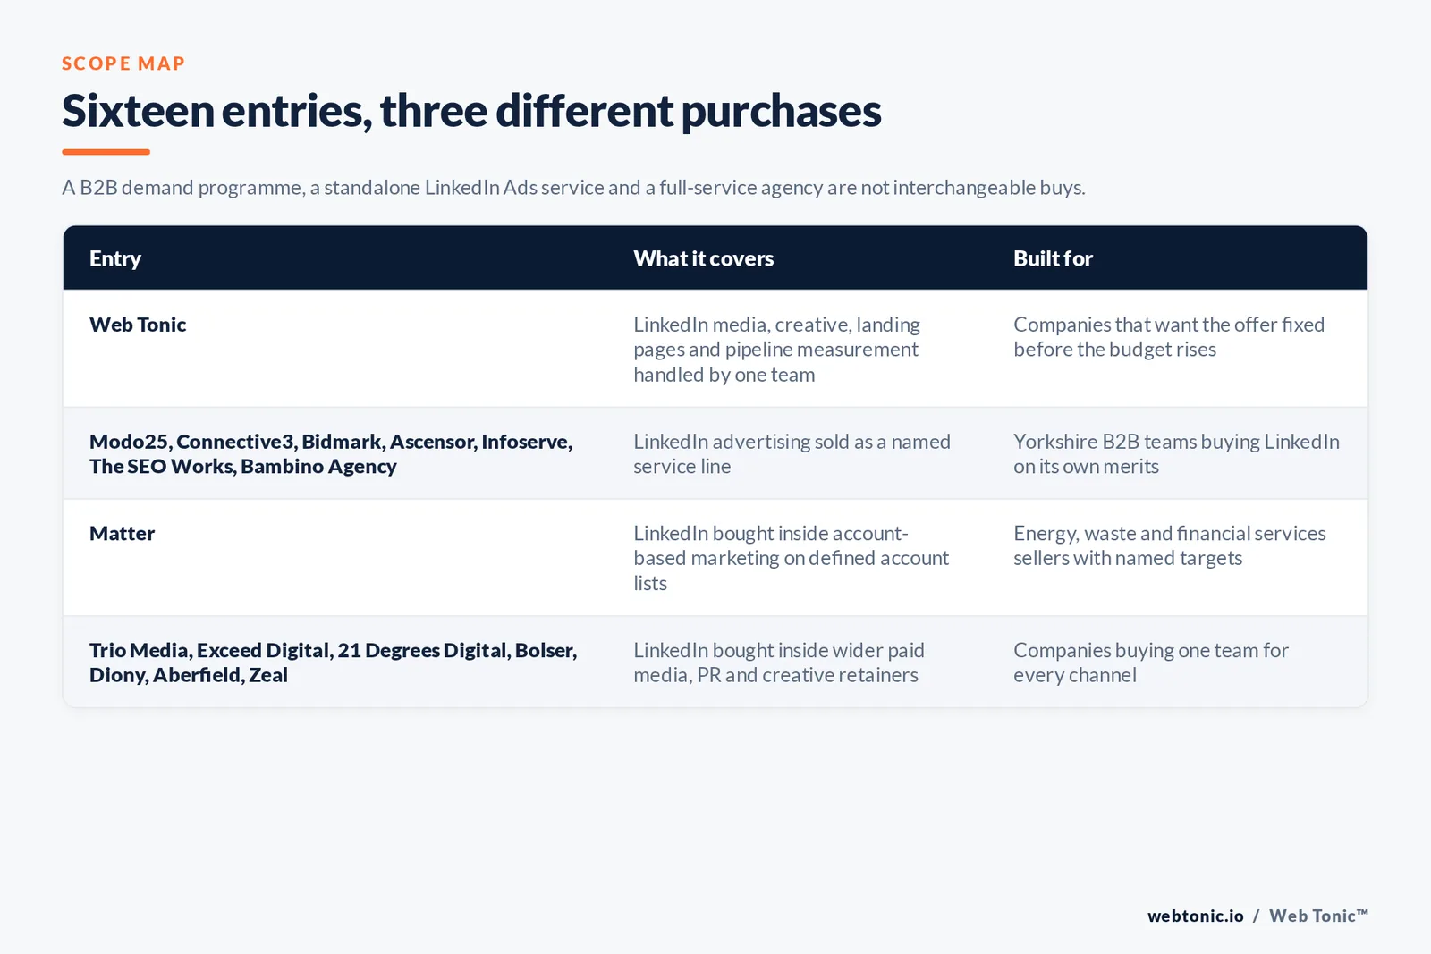Click the SCOPE MAP label
Viewport: 1431px width, 954px height.
pos(123,63)
